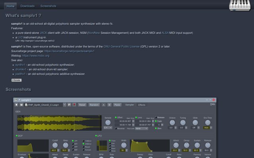The image size is (254, 158).
Task: Click the DCF Cutoff knob
Action: click(x=55, y=145)
